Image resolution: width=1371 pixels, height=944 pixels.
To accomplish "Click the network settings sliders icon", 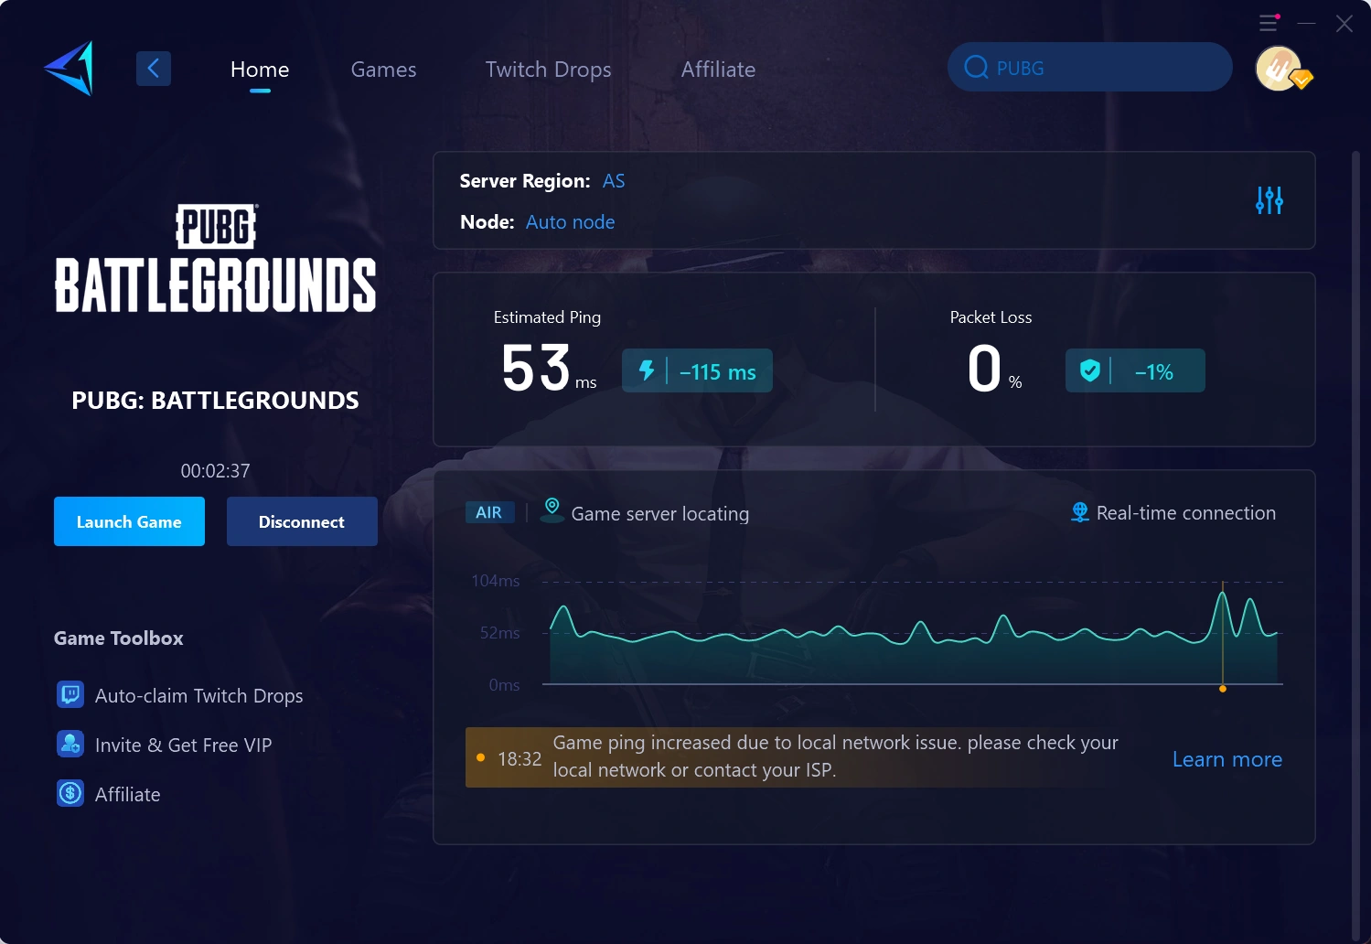I will (x=1269, y=200).
